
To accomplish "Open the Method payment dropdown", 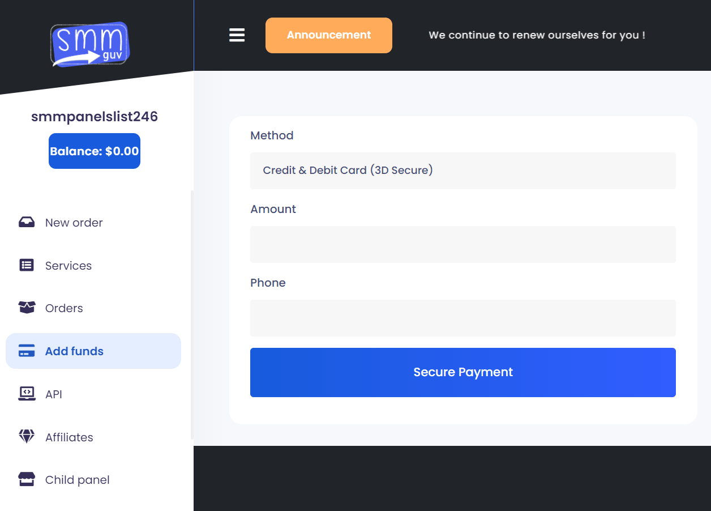I will click(462, 171).
